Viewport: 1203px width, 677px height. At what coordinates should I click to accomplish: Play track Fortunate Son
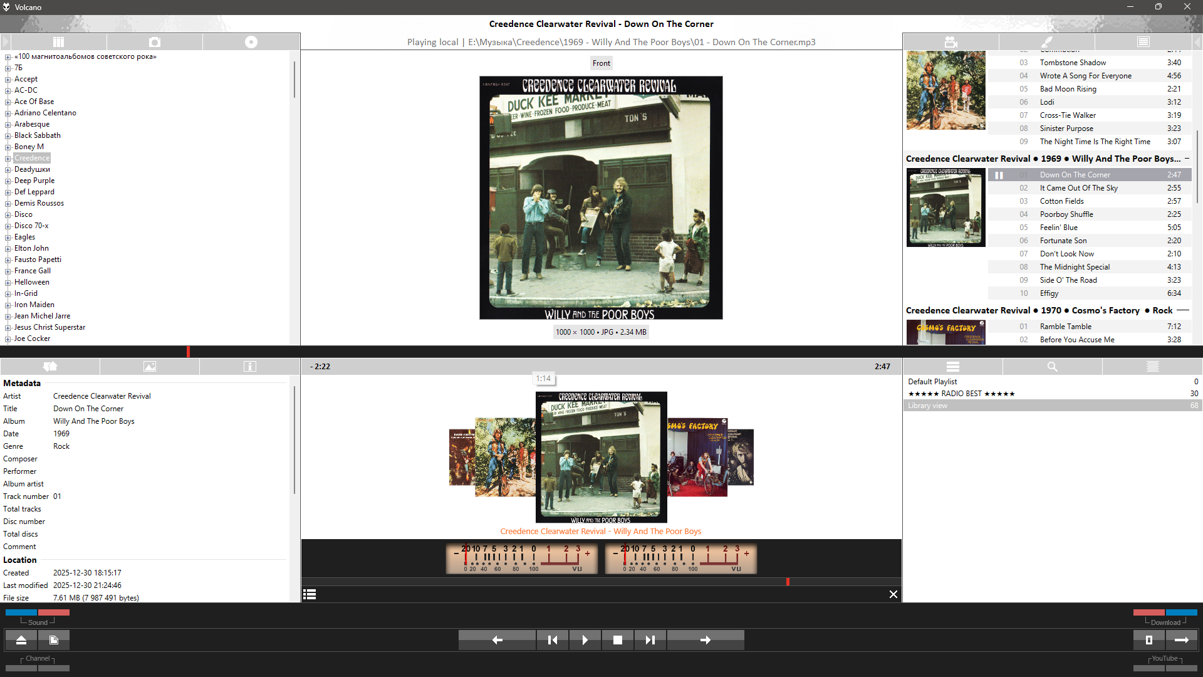[x=1063, y=241]
